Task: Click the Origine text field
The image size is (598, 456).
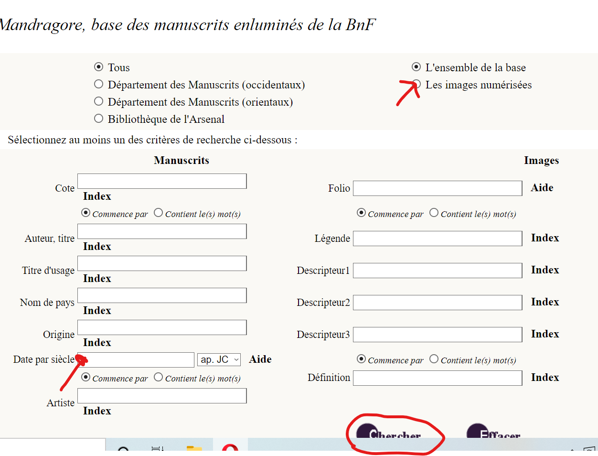Action: tap(162, 327)
